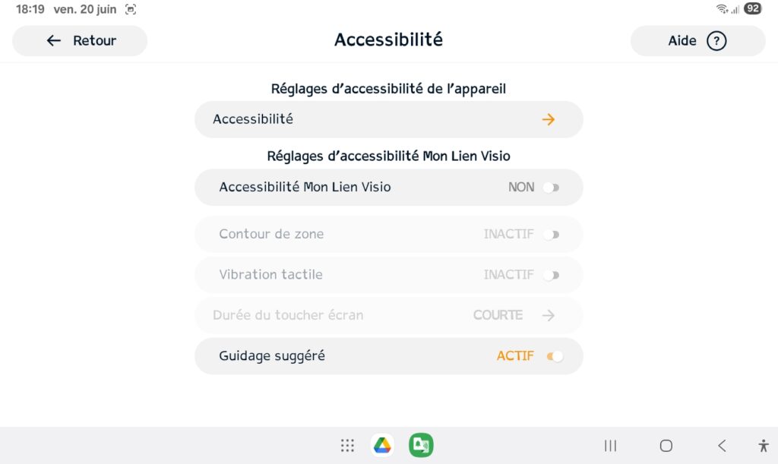Open the green translate app icon
Screen dimensions: 778x464
coord(421,445)
